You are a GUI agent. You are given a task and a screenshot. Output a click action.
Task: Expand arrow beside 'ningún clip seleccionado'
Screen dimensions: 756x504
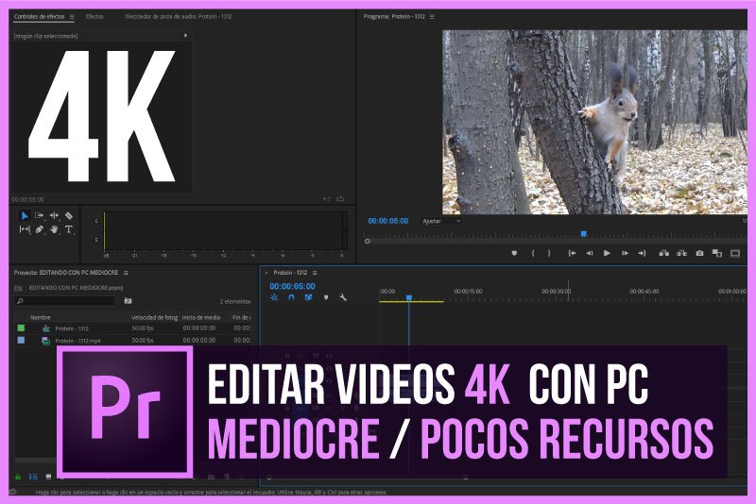185,36
